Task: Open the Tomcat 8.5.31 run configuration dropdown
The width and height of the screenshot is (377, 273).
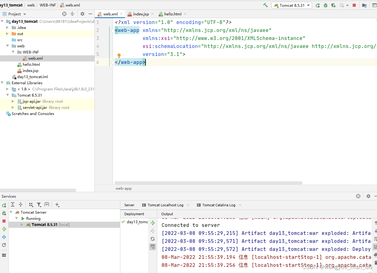Action: pyautogui.click(x=292, y=5)
